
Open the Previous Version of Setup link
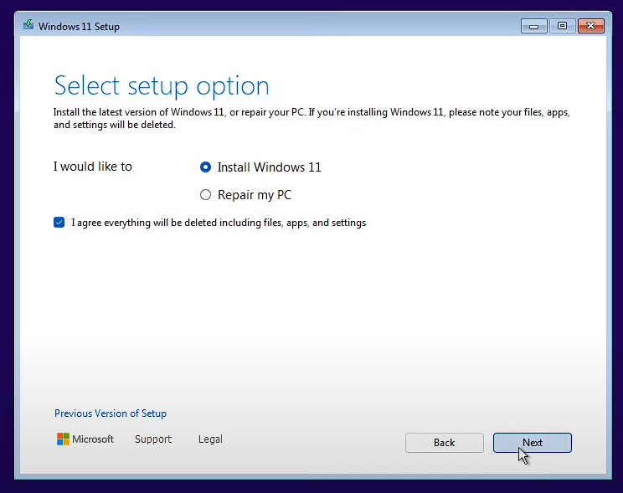pos(111,413)
